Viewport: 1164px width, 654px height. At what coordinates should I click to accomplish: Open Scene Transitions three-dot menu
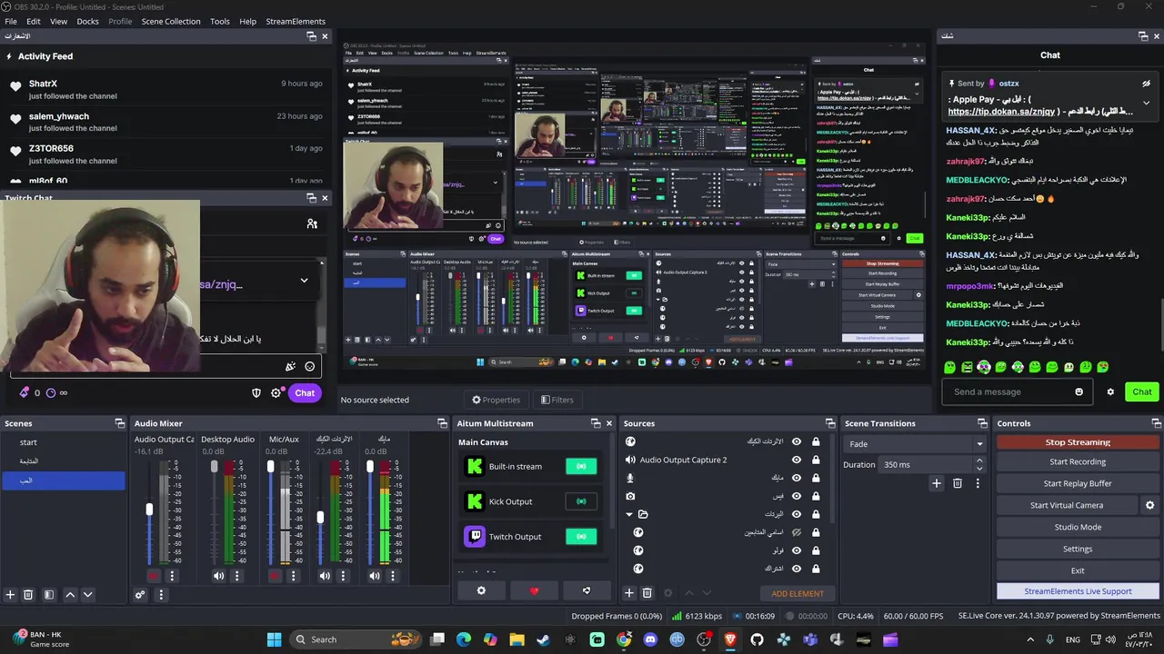[978, 483]
